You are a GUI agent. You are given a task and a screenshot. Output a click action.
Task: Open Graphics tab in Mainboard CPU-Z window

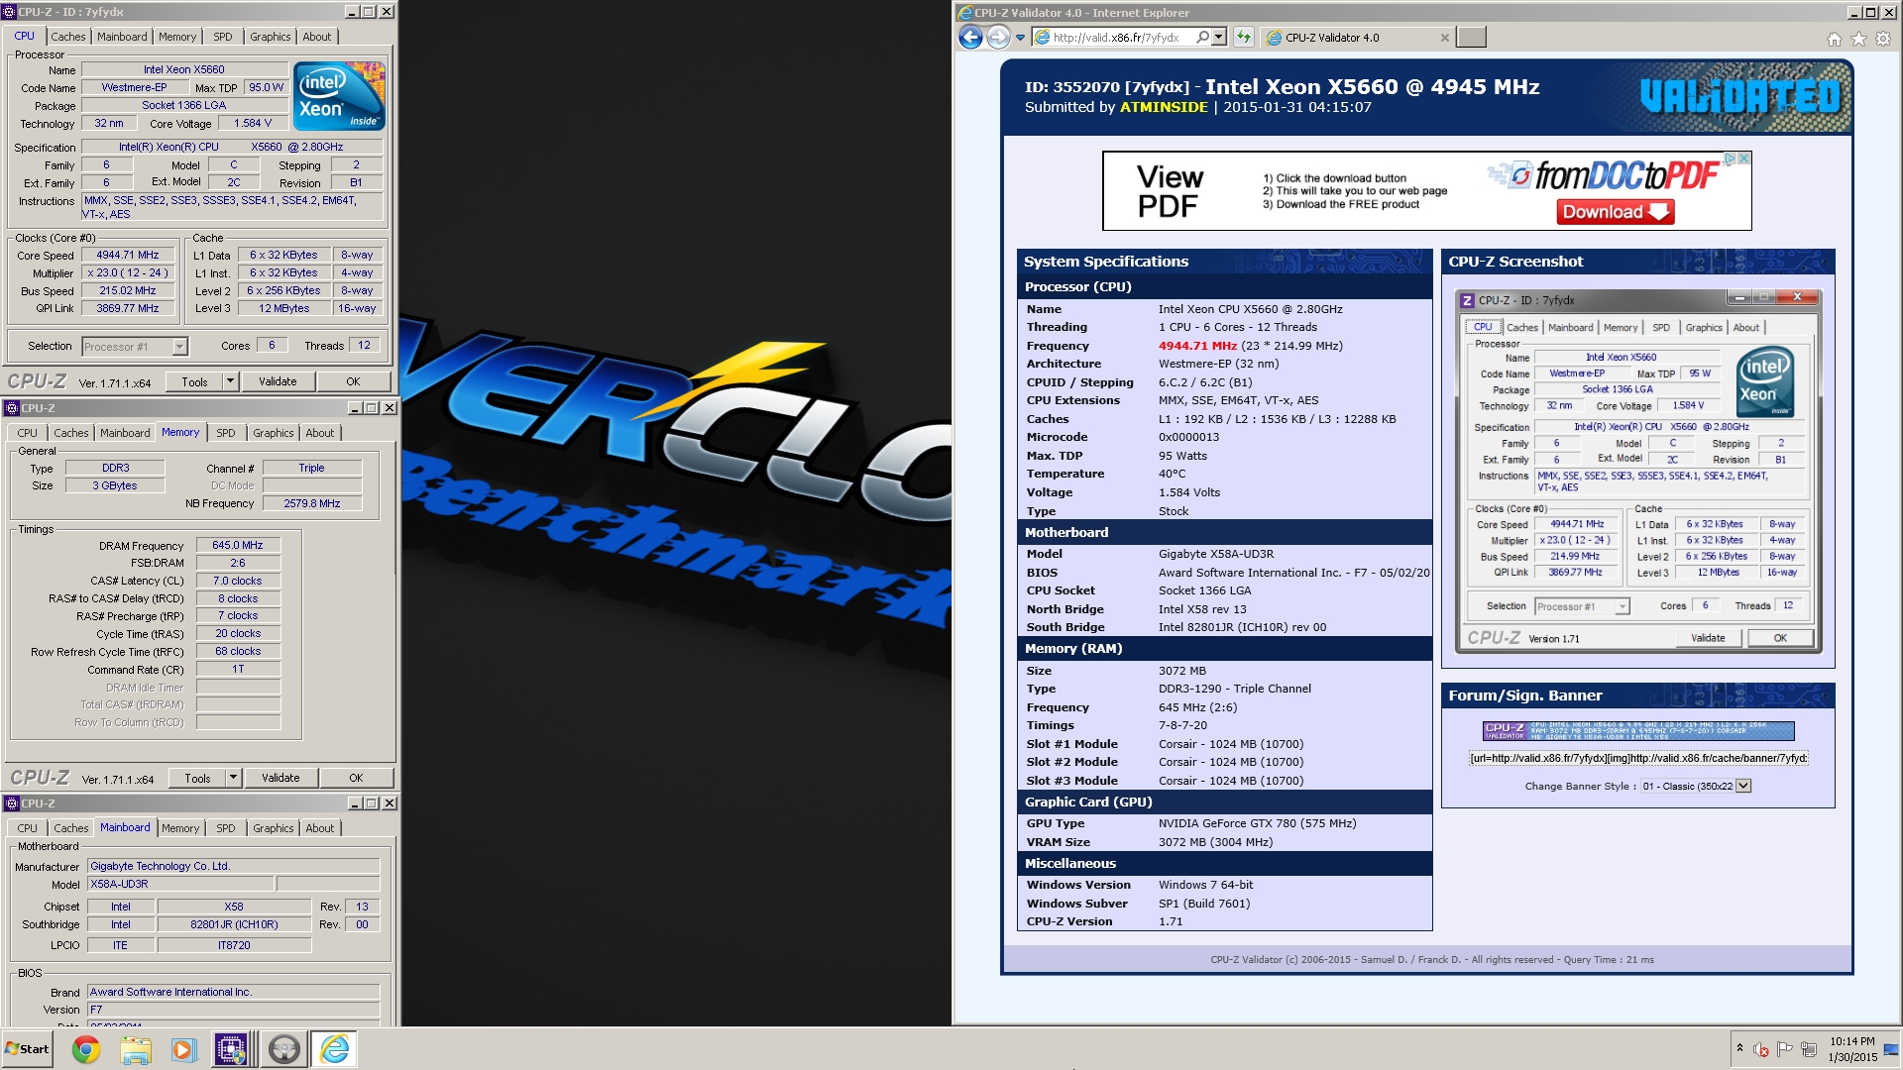(x=273, y=828)
